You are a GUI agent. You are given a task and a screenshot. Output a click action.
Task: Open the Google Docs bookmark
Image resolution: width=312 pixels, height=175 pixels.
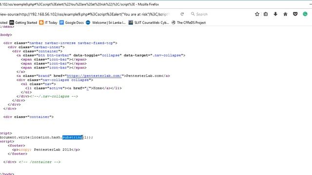[72, 23]
